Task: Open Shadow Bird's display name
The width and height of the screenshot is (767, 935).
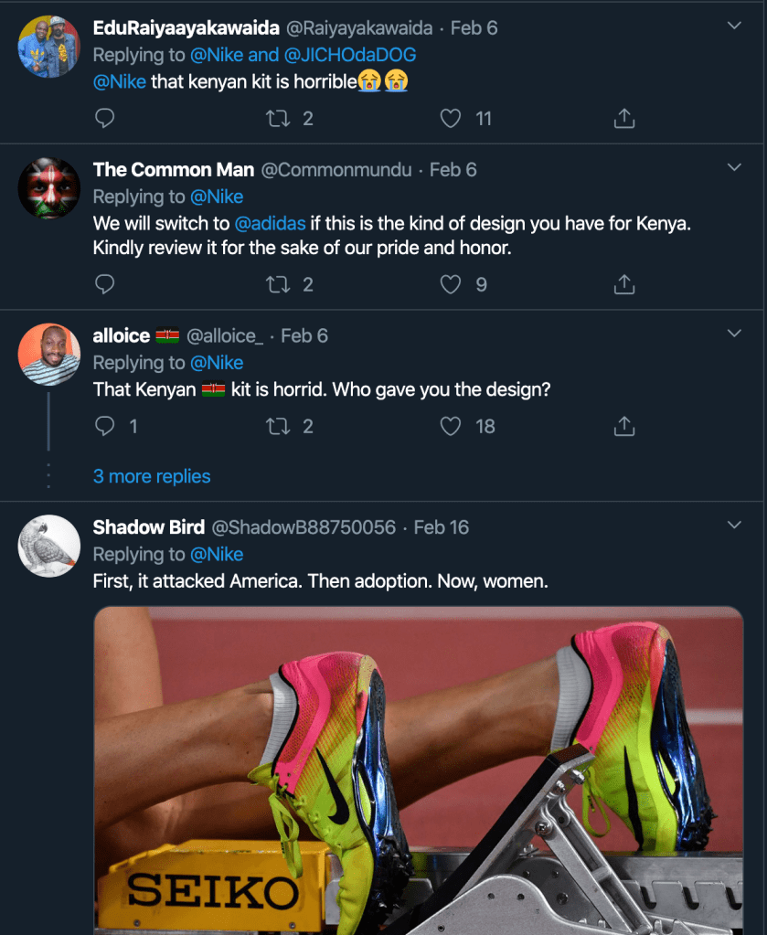Action: click(148, 527)
